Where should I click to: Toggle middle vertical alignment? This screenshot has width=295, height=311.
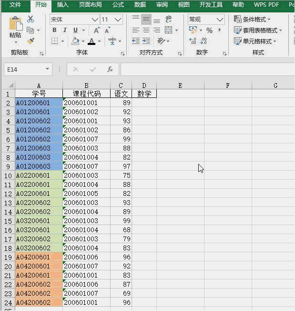tap(146, 19)
